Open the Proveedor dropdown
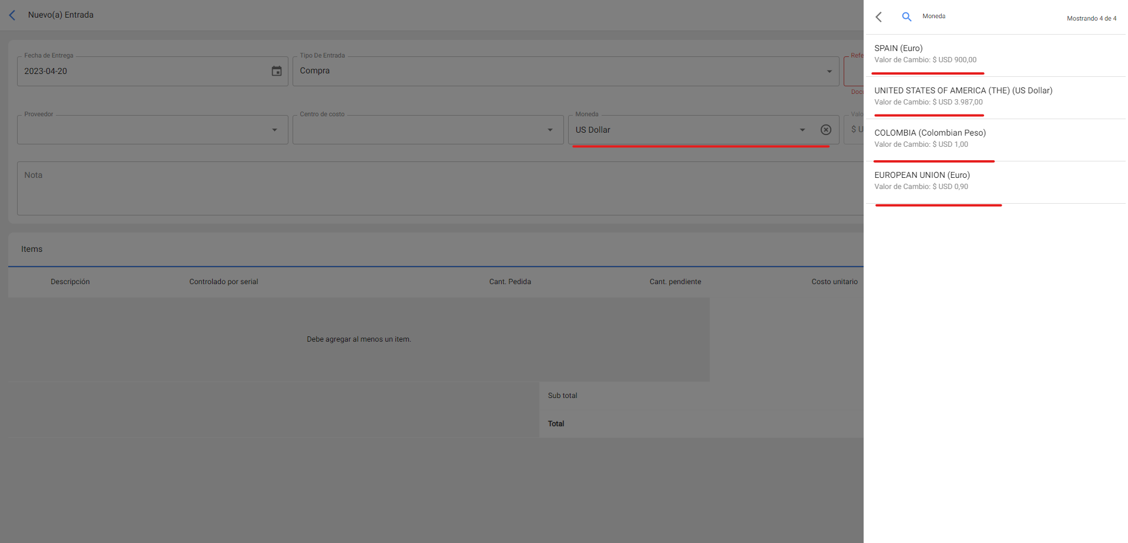1128x543 pixels. click(274, 130)
